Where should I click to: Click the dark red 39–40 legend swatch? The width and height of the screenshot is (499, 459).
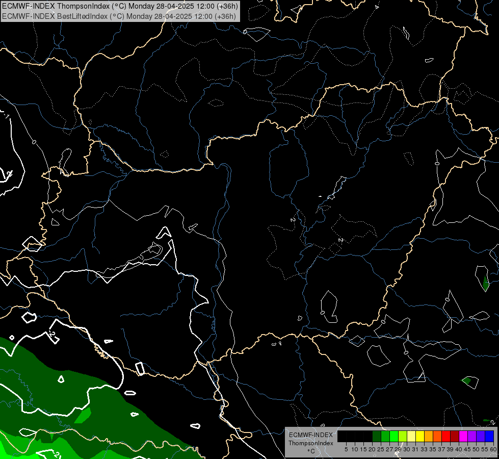(455, 436)
